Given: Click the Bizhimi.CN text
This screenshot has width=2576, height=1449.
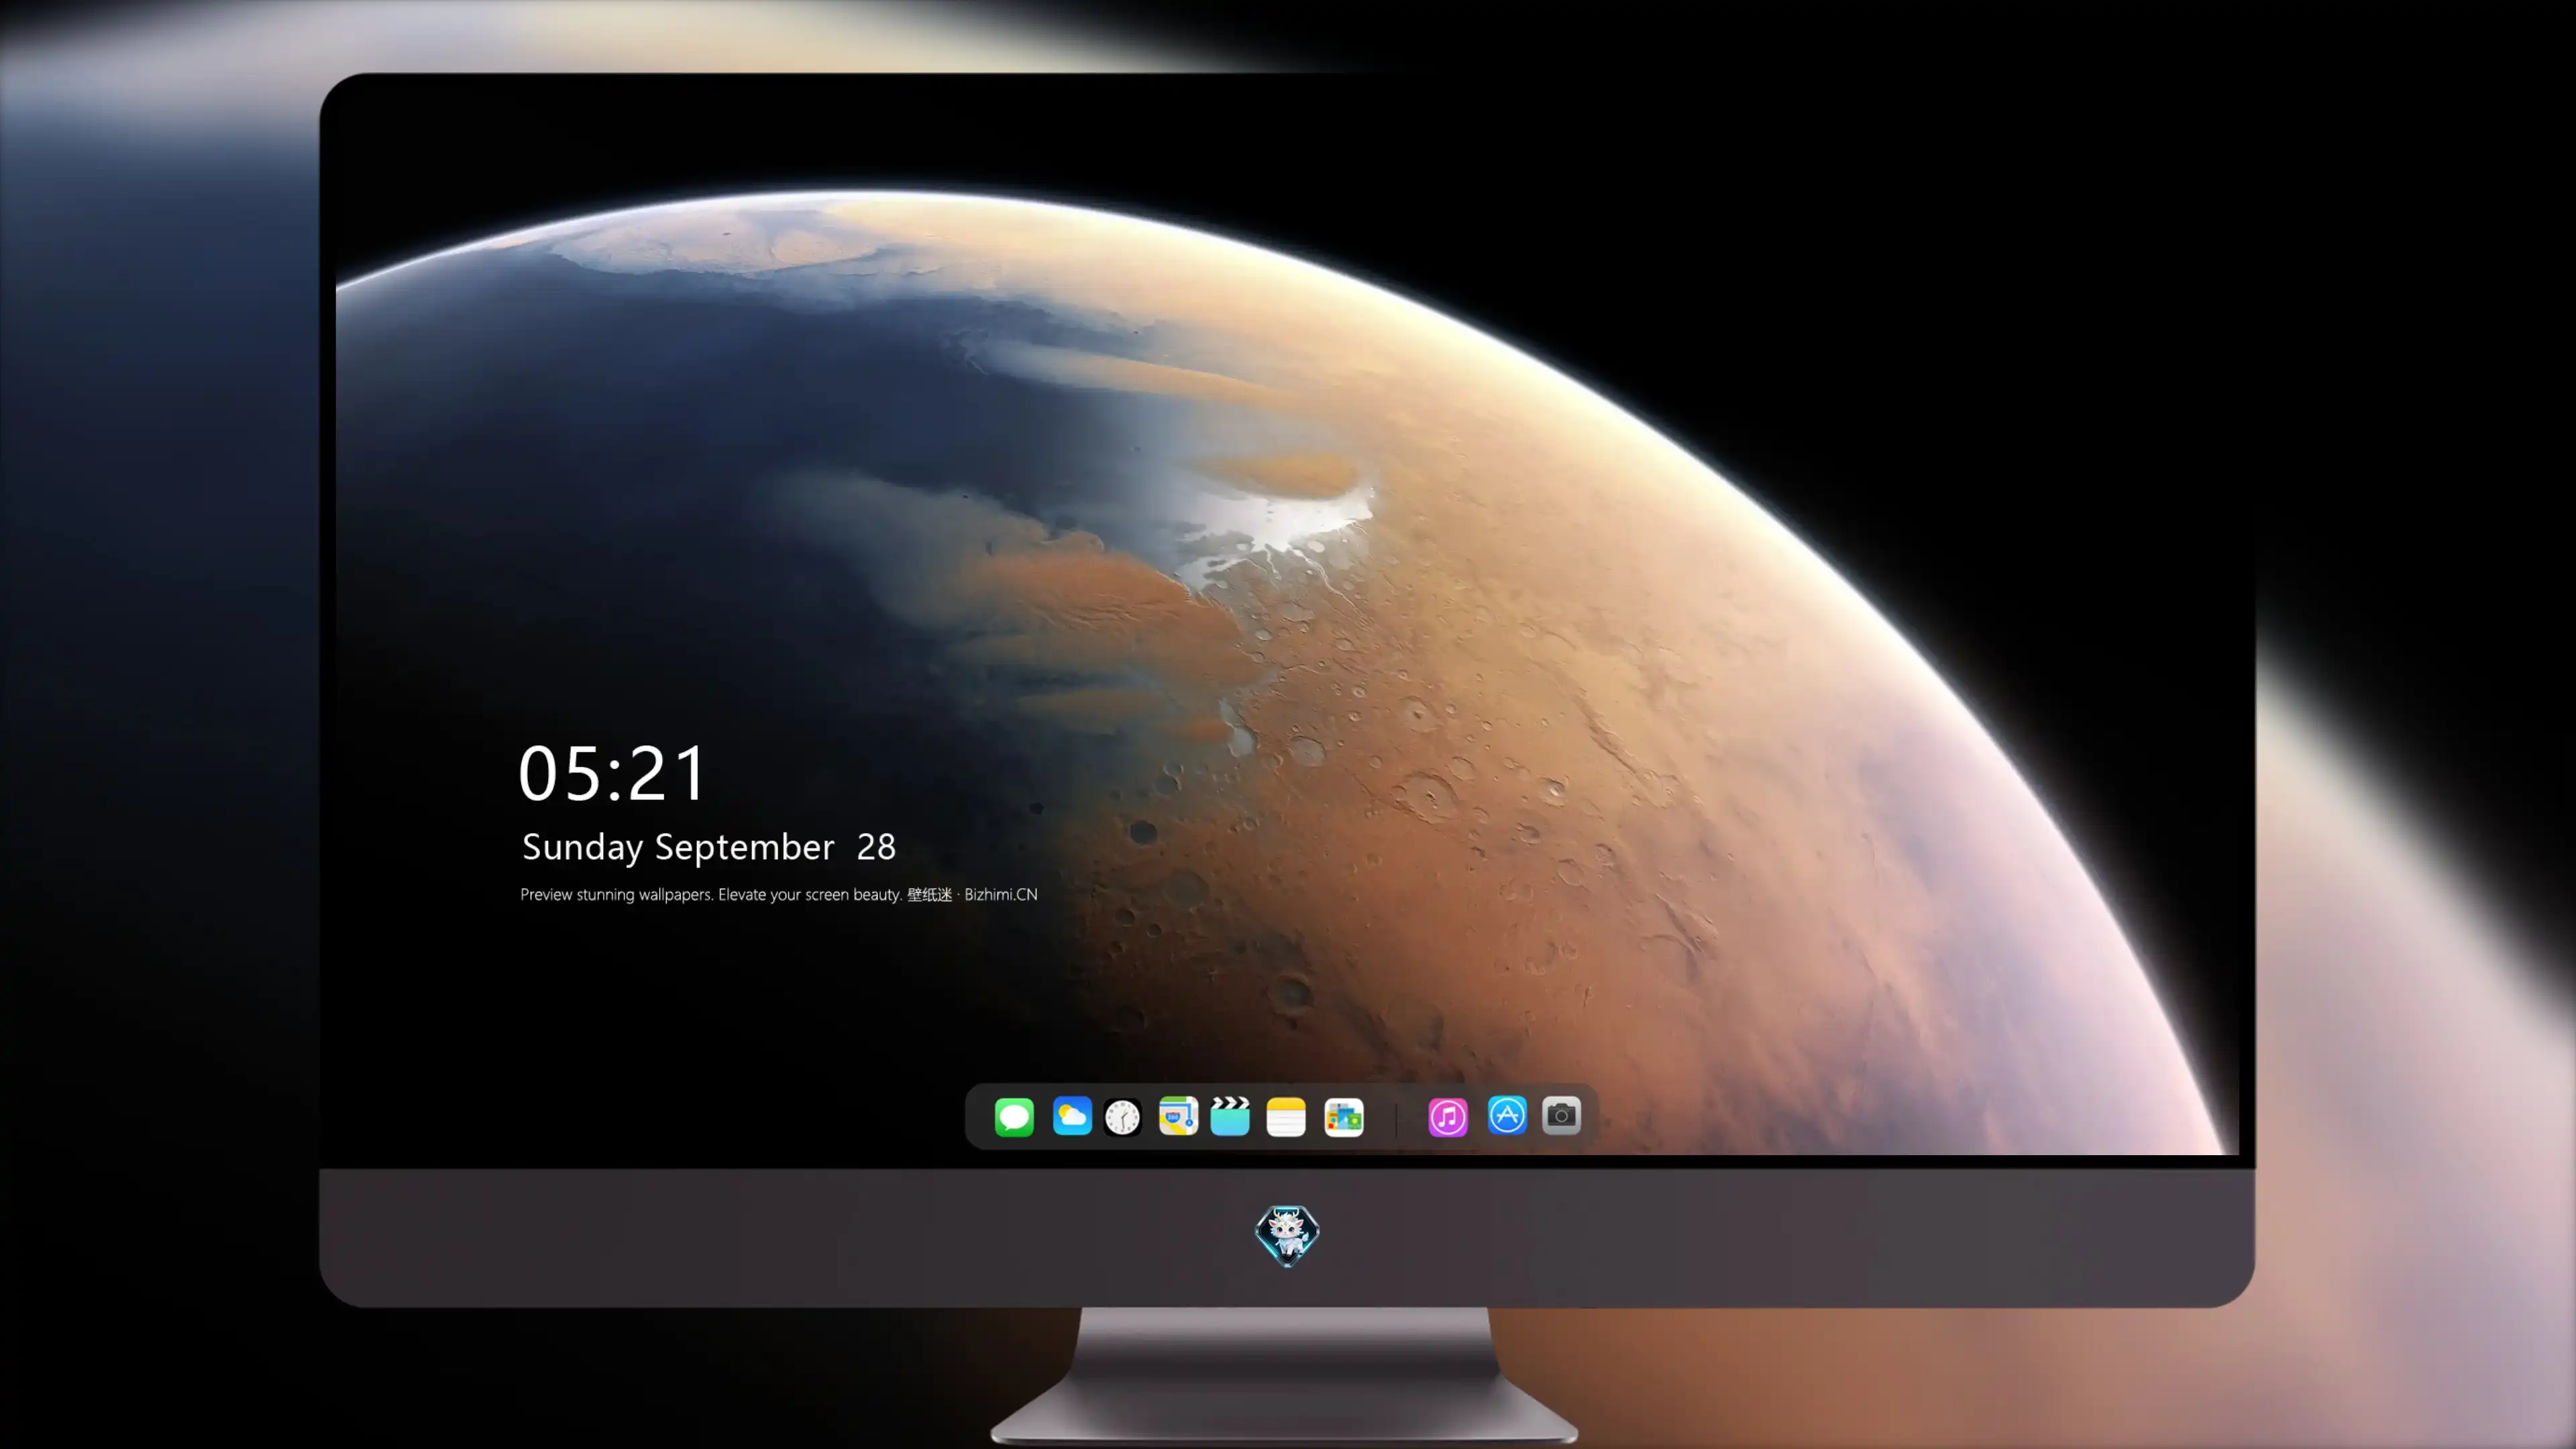Looking at the screenshot, I should tap(1001, 894).
